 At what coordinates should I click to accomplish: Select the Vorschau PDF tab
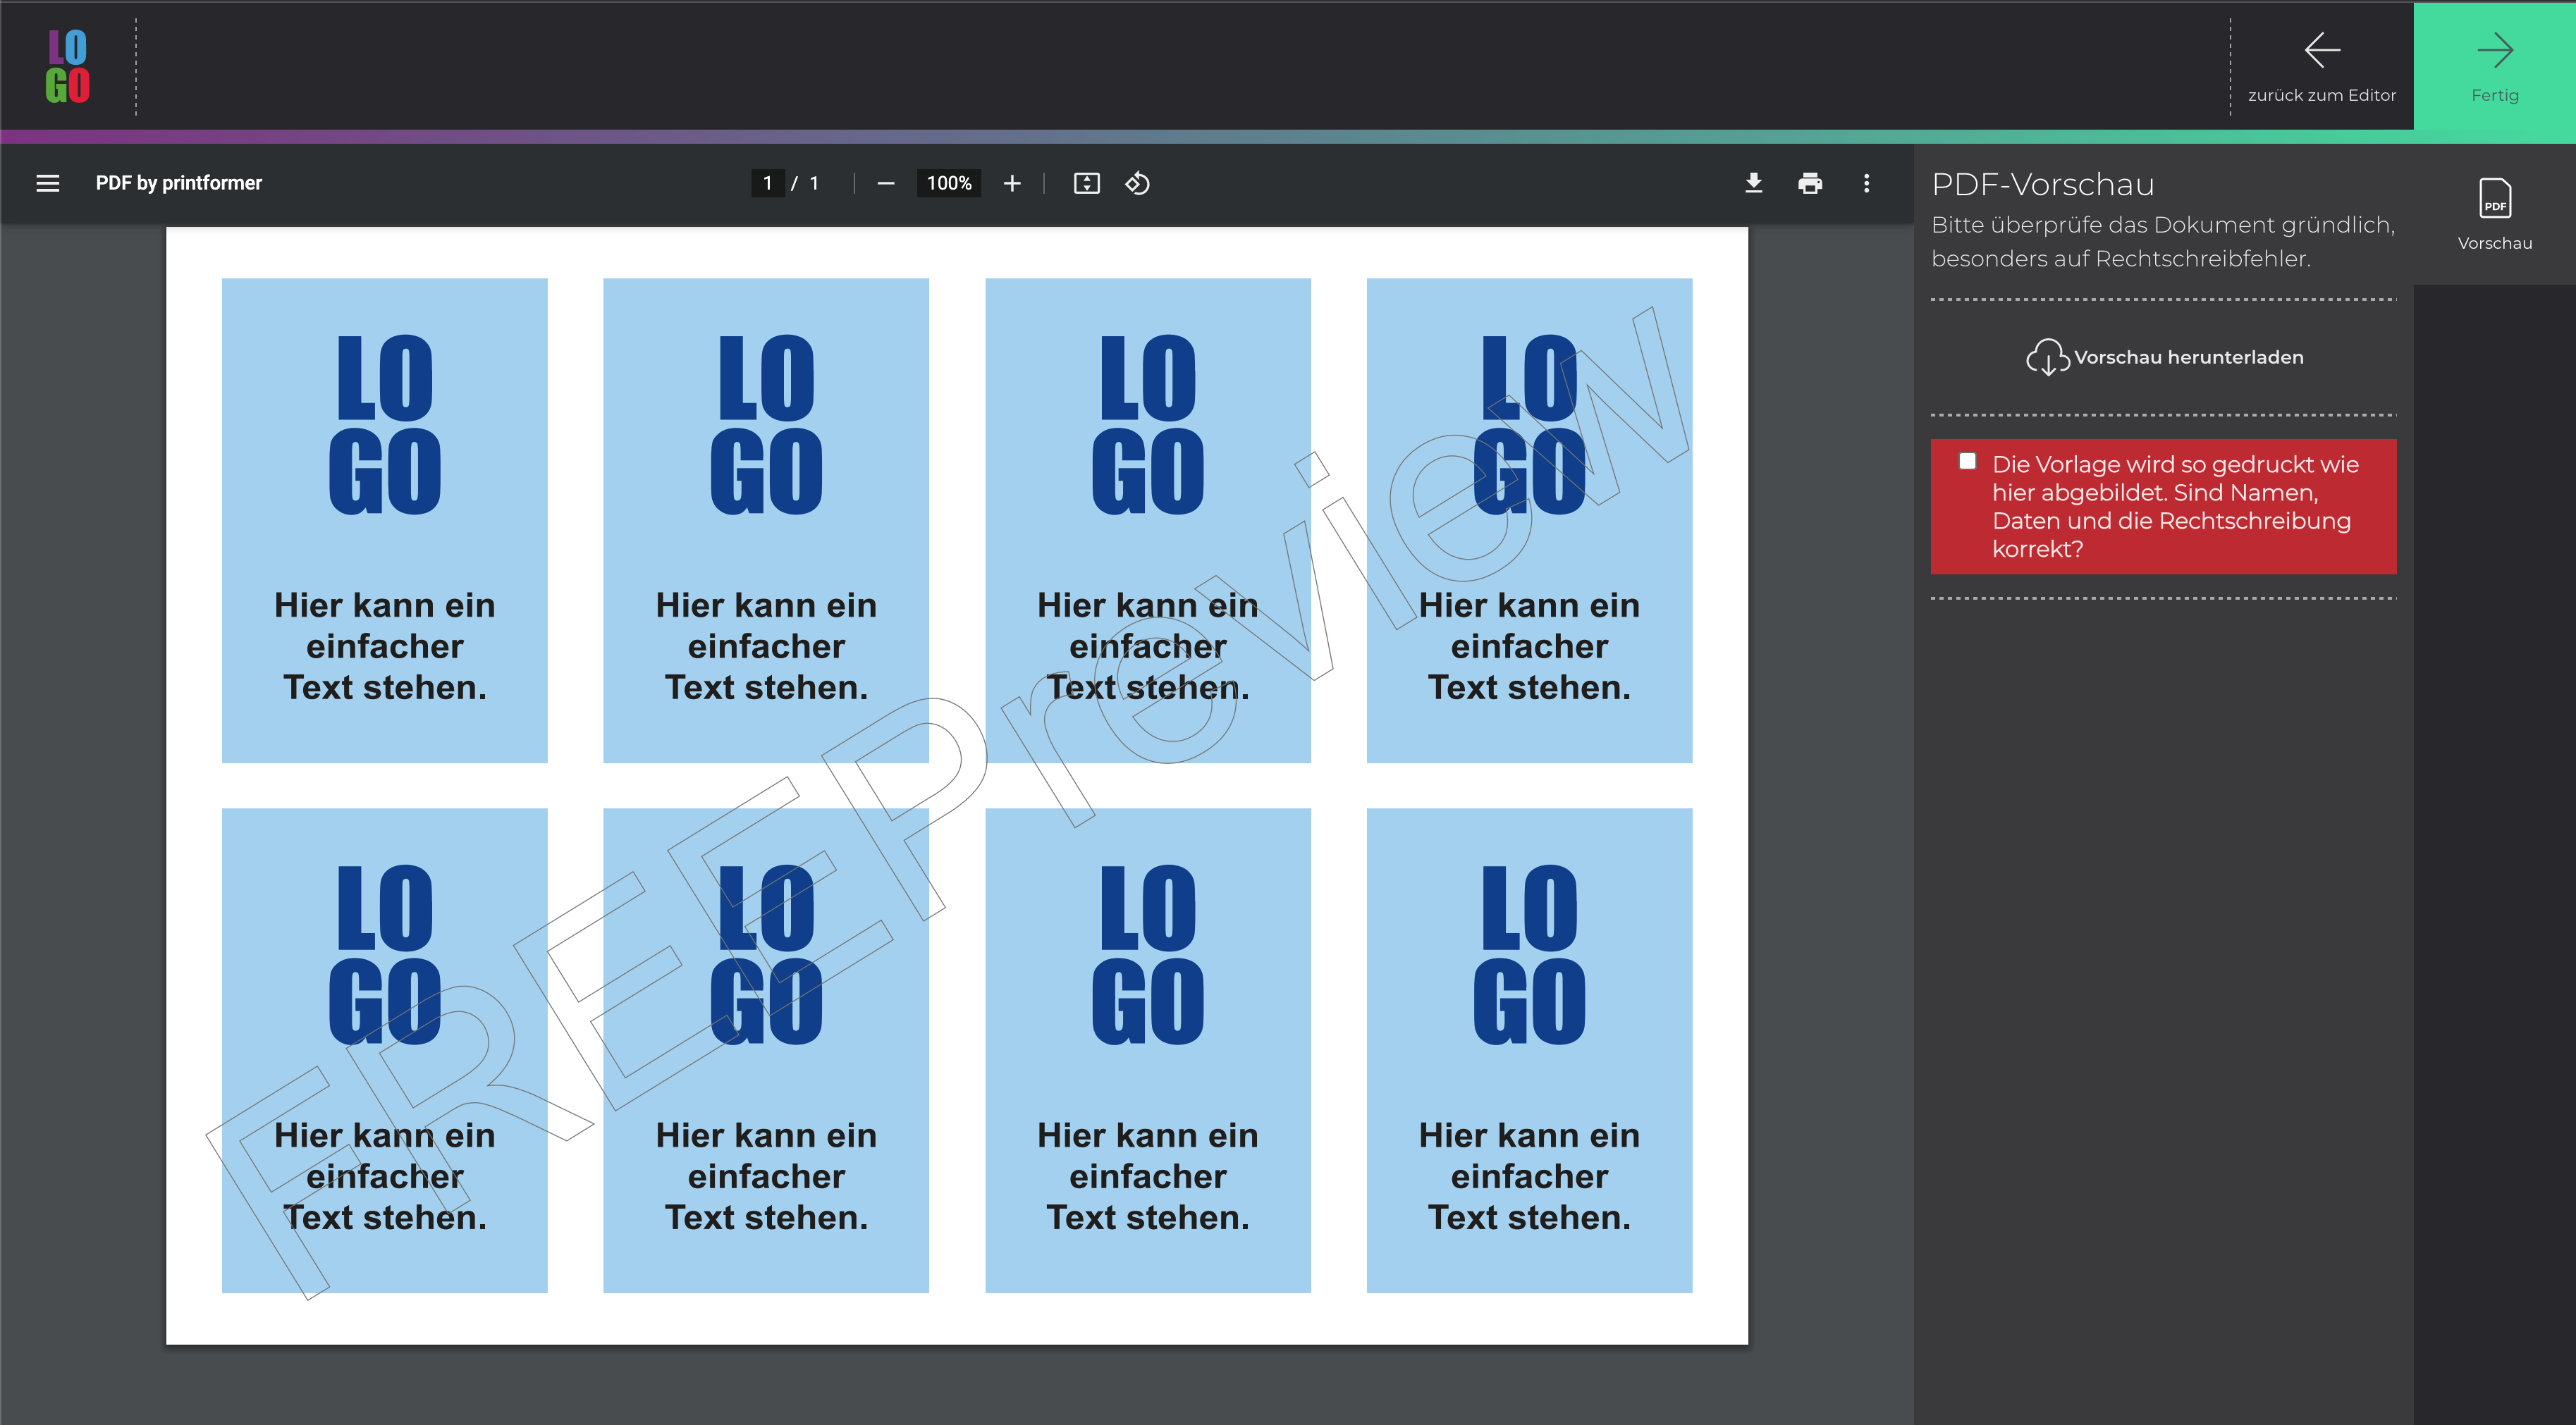tap(2494, 213)
